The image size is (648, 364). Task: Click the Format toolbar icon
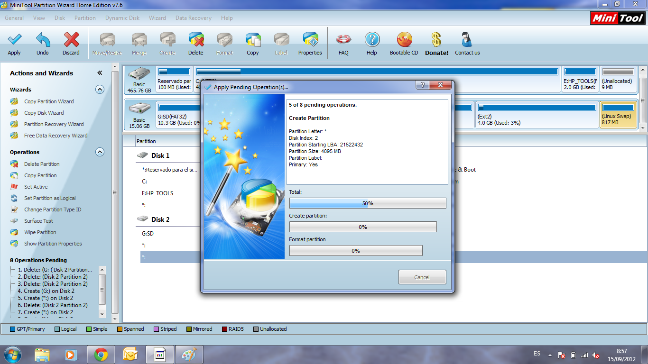pos(224,39)
